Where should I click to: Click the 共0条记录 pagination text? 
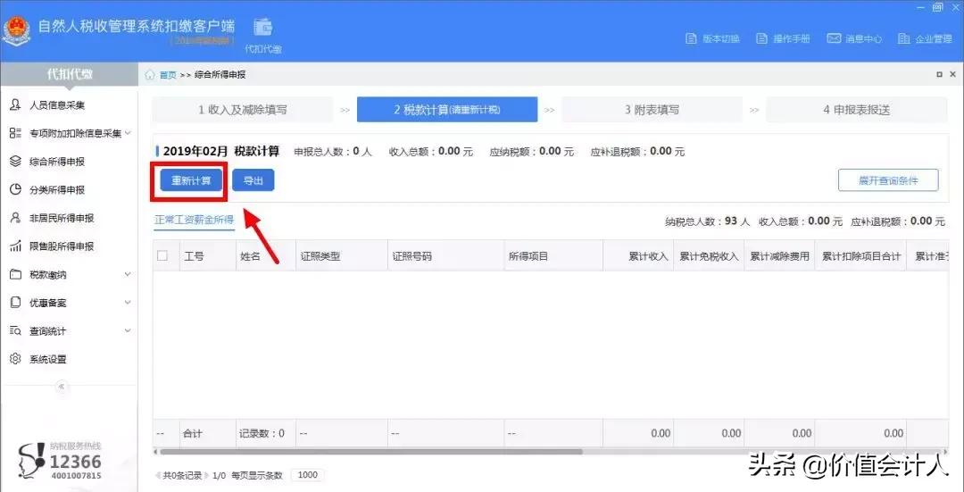click(x=183, y=475)
